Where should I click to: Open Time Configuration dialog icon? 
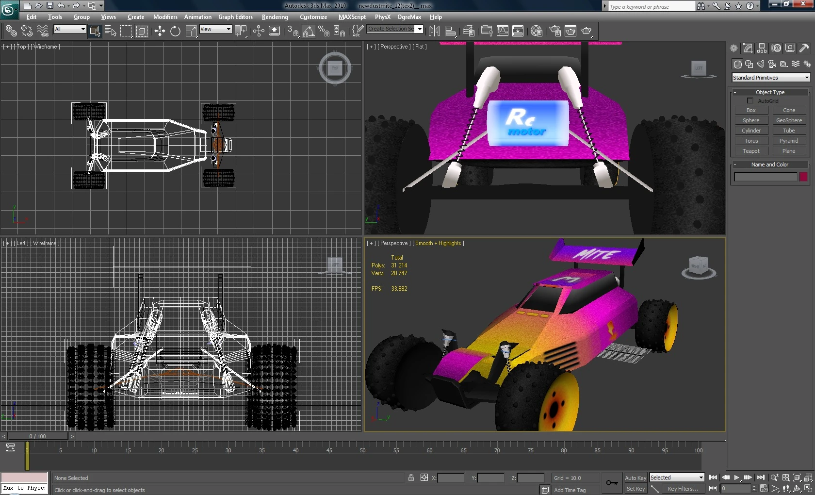click(764, 489)
